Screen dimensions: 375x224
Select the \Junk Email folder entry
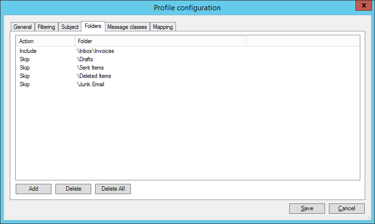90,84
